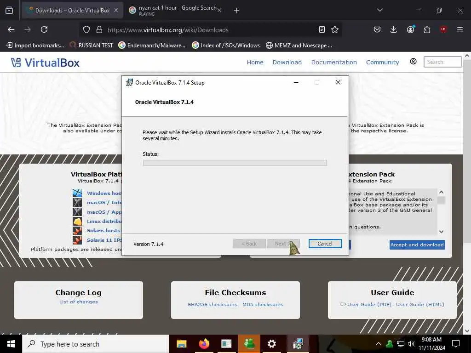
Task: Open MD5 checksums link
Action: pos(263,304)
